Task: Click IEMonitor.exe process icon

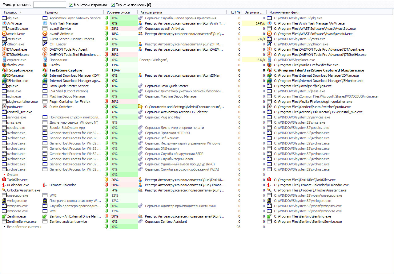Action: pos(4,81)
